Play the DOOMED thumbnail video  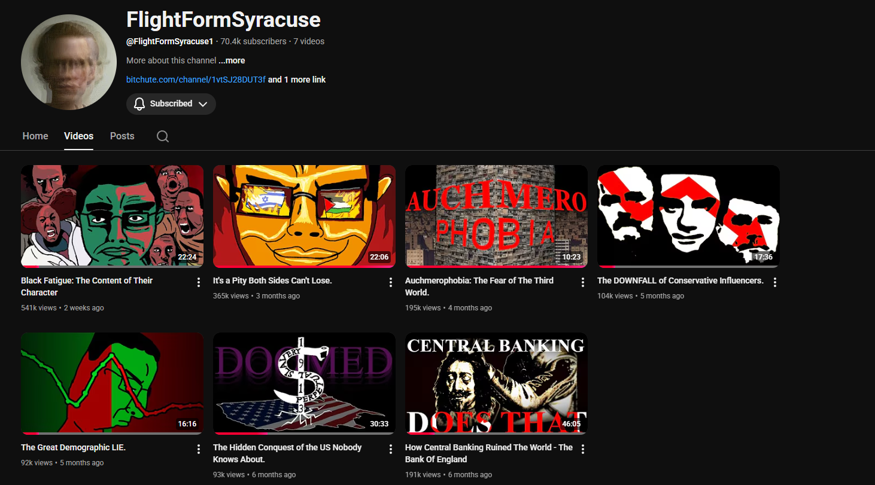(304, 383)
